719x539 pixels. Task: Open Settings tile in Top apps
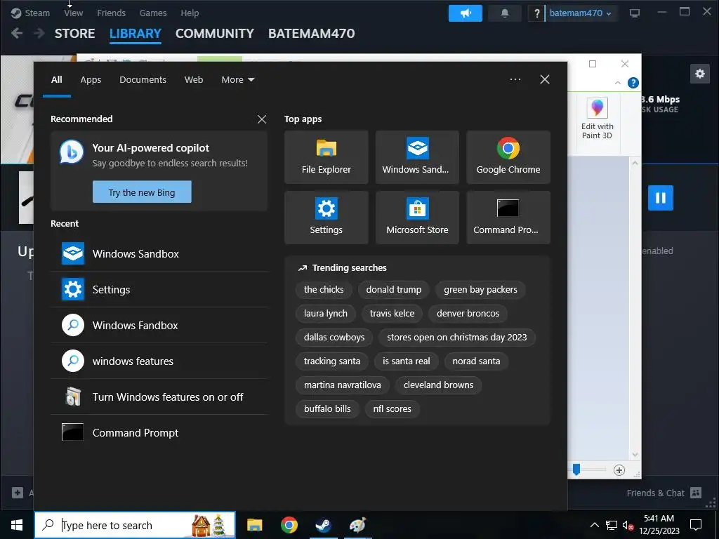(x=326, y=218)
